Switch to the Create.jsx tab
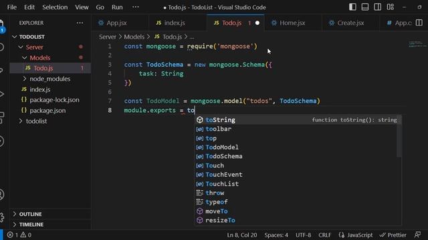Viewport: 428px width, 240px height. pyautogui.click(x=350, y=23)
